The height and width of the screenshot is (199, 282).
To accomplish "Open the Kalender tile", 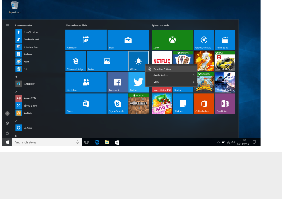I will 86,40.
